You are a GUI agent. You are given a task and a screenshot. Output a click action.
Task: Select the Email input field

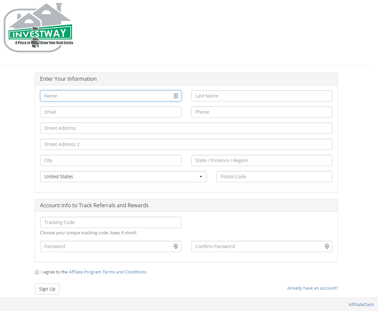(111, 112)
